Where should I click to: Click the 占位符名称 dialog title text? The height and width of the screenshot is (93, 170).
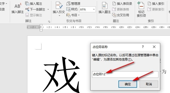[x=100, y=47]
